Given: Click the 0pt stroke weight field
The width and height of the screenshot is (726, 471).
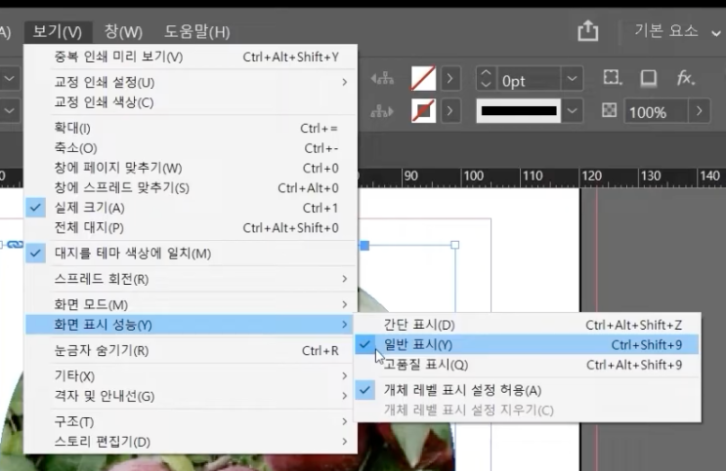Looking at the screenshot, I should tap(529, 79).
